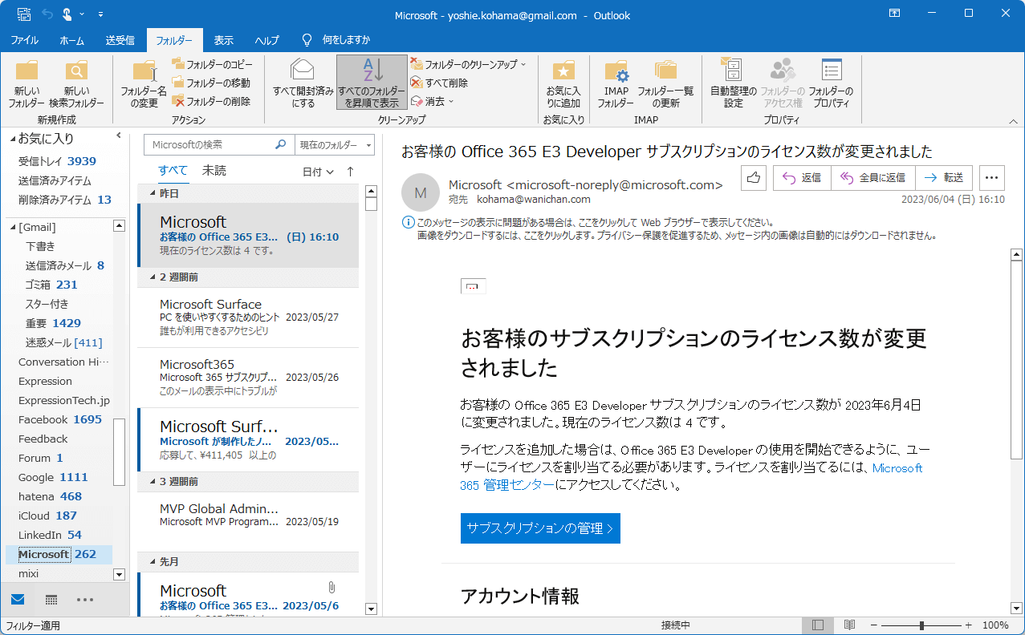Open IMAP Folders (IMAPフォルダー)
This screenshot has width=1025, height=635.
[x=616, y=84]
